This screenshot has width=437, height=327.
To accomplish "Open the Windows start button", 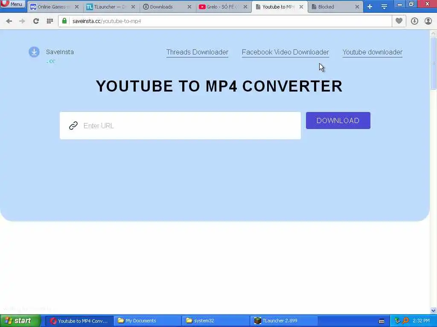I will pyautogui.click(x=20, y=321).
